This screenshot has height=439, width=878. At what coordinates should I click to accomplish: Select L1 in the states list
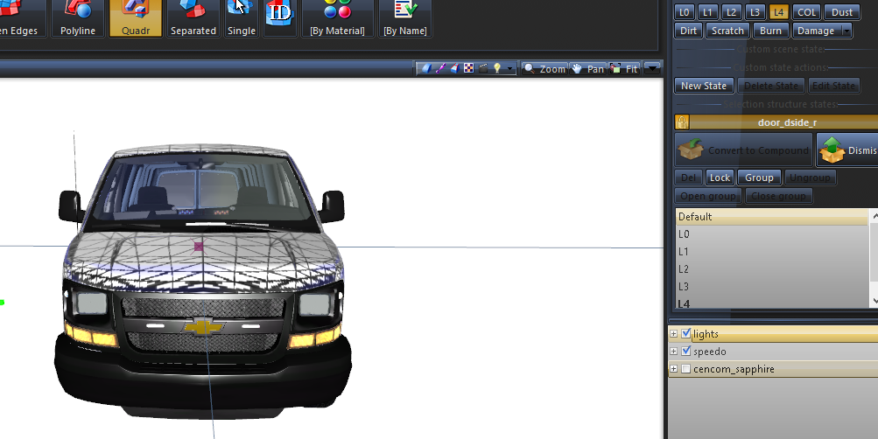[x=772, y=252]
